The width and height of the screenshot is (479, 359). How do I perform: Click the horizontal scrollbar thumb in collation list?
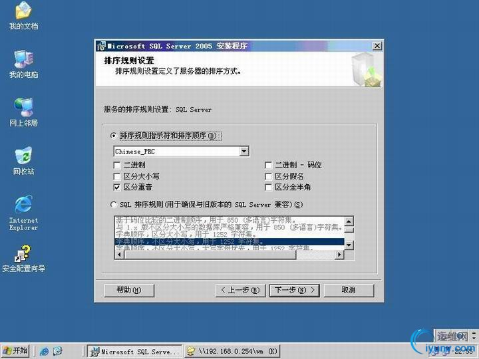click(x=210, y=254)
